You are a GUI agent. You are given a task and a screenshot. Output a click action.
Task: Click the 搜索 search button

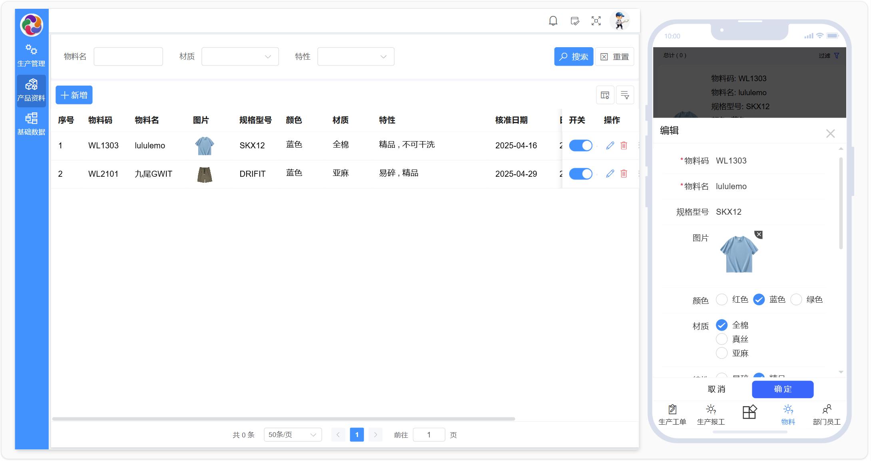pos(574,57)
